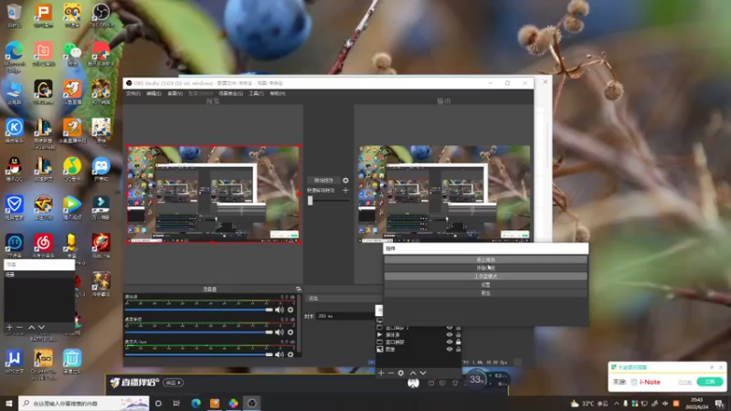Add a new source with plus icon
This screenshot has height=411, width=731.
tap(381, 373)
